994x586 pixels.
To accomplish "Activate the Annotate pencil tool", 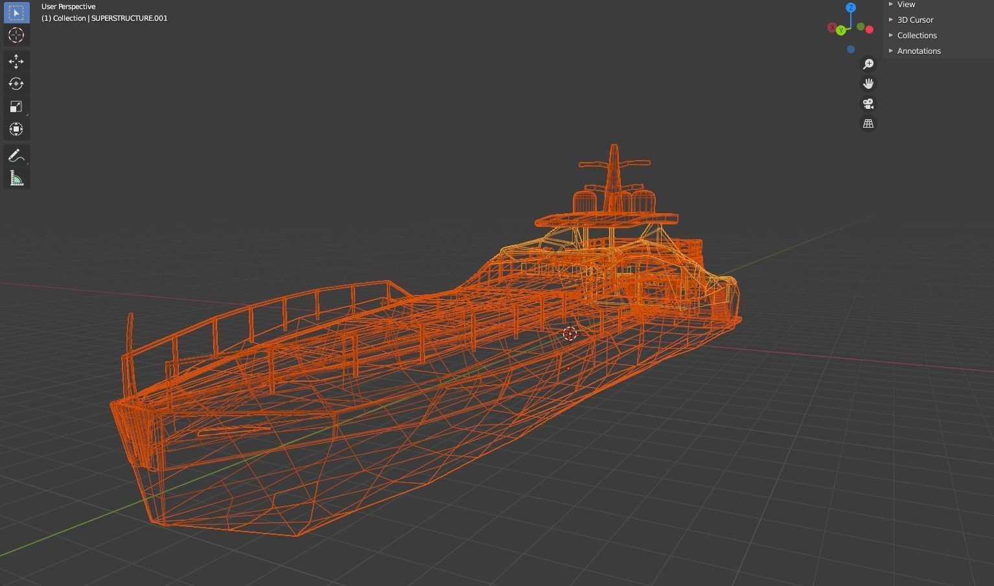I will [x=16, y=156].
